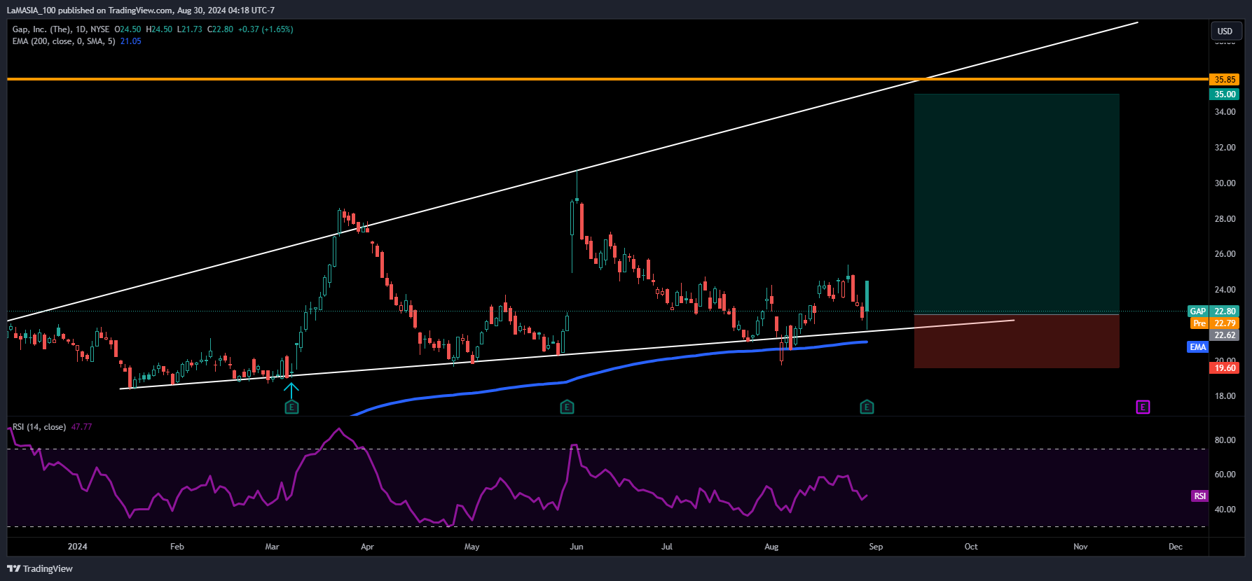1252x581 pixels.
Task: Click the grey 22.62 price label
Action: point(1225,335)
